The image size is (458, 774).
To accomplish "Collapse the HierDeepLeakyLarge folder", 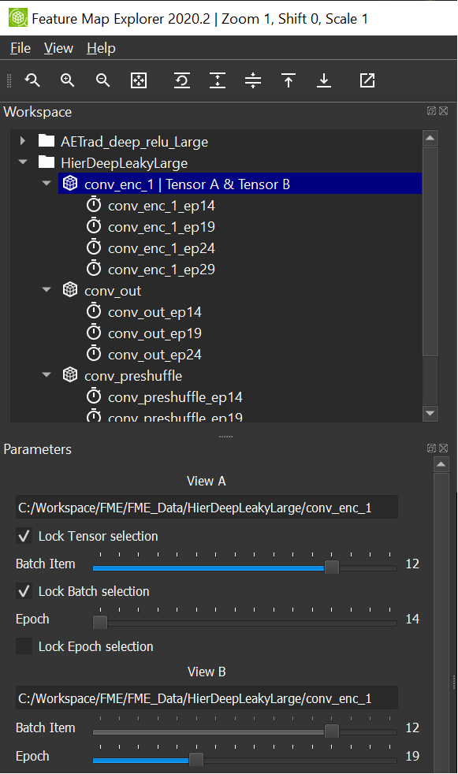I will 22,161.
